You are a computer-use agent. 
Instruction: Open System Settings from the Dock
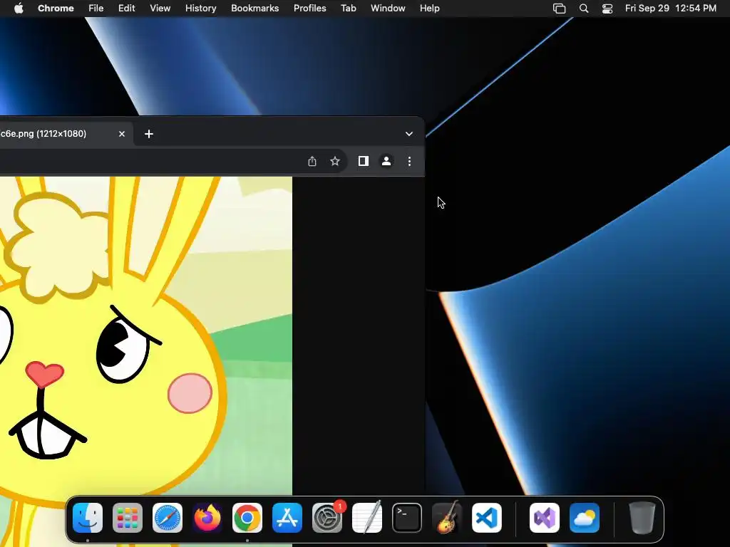point(327,518)
